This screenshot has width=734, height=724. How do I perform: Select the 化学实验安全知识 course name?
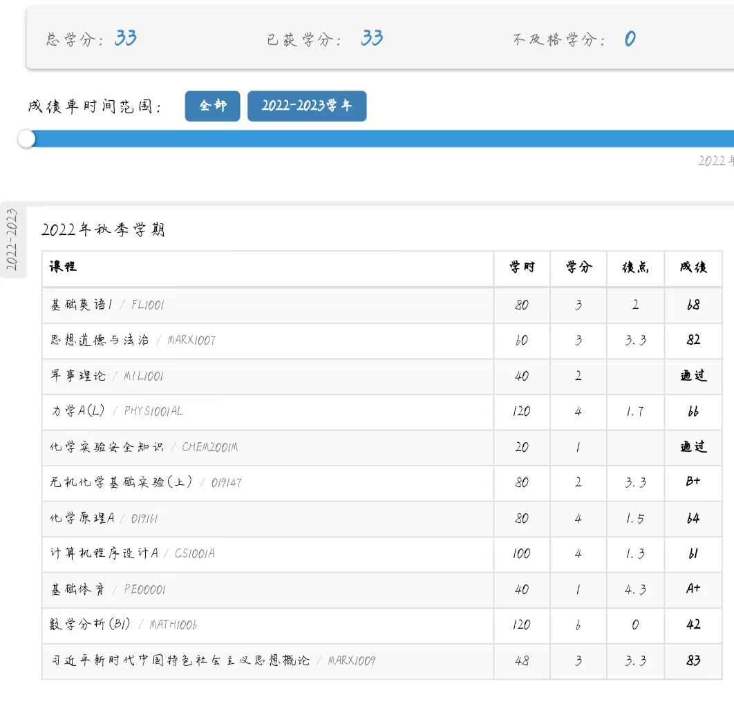pos(106,447)
